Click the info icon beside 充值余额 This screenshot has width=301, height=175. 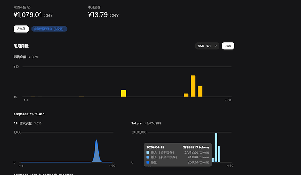point(29,7)
